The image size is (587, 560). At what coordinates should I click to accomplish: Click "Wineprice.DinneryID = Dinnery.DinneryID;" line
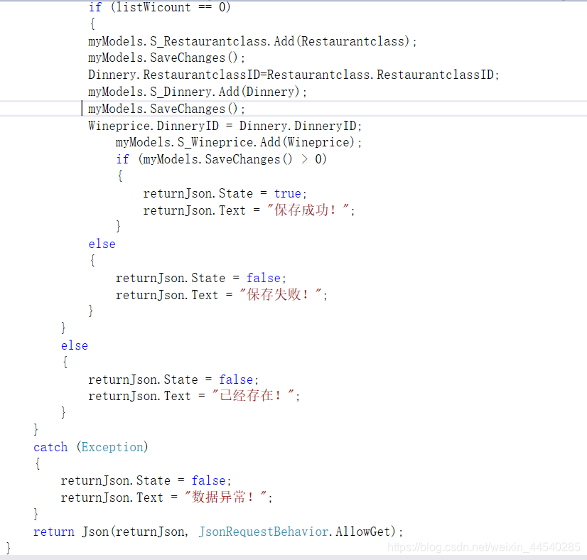pos(225,126)
